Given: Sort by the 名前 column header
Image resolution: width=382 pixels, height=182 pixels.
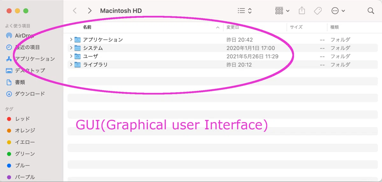Looking at the screenshot, I should point(87,27).
